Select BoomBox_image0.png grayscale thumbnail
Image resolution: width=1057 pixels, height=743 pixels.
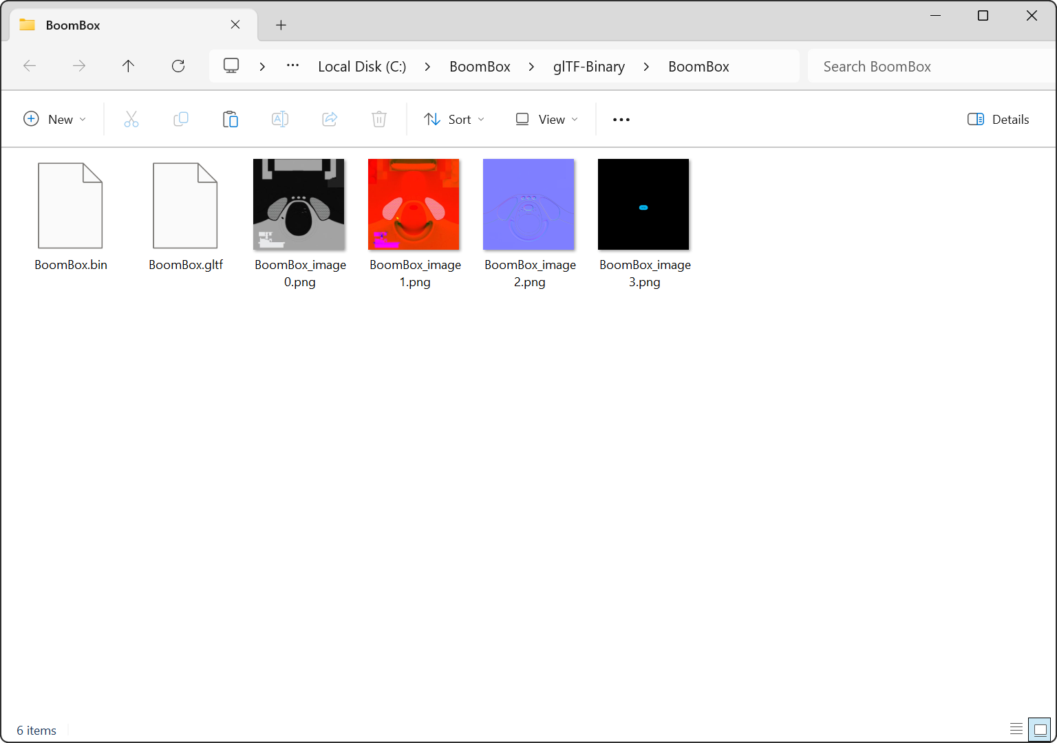pos(299,204)
